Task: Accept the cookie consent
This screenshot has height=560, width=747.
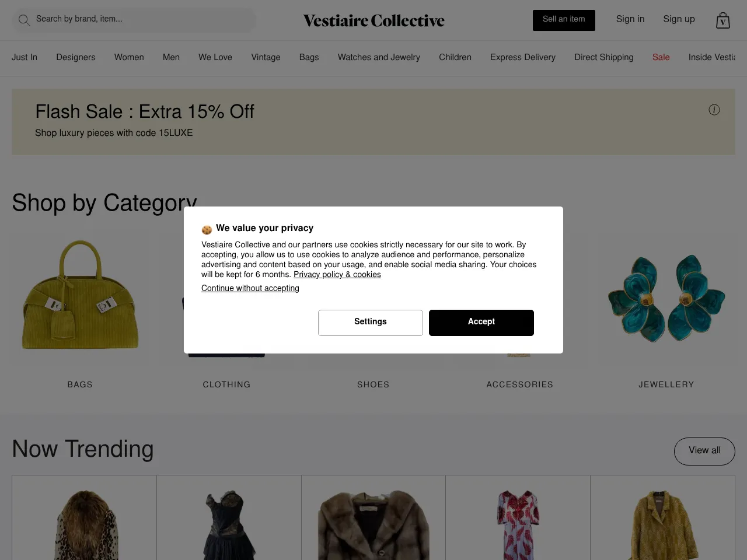Action: 481,322
